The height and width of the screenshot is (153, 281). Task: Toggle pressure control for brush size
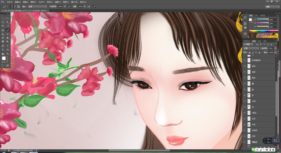coord(94,7)
